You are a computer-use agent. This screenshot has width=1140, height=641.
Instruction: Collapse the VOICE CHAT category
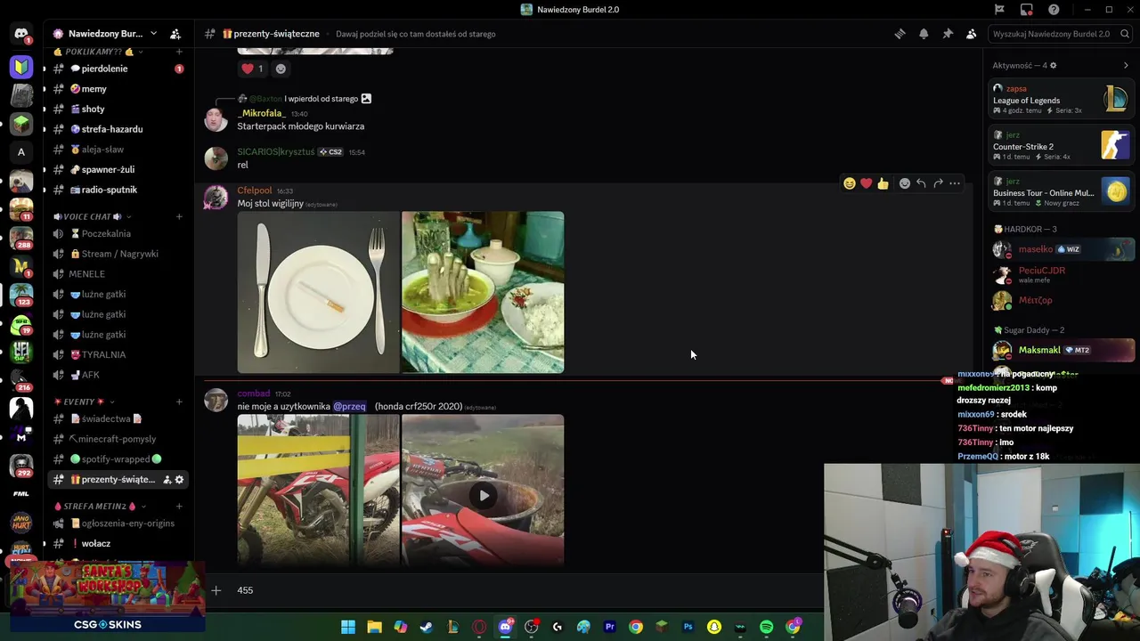coord(93,216)
